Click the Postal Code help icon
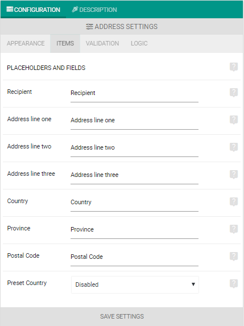This screenshot has height=326, width=244. coord(234,257)
